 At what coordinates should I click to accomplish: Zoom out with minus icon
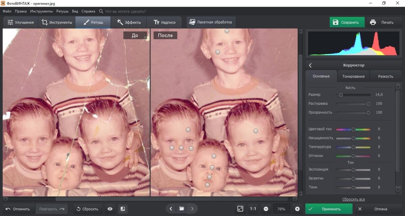click(266, 209)
